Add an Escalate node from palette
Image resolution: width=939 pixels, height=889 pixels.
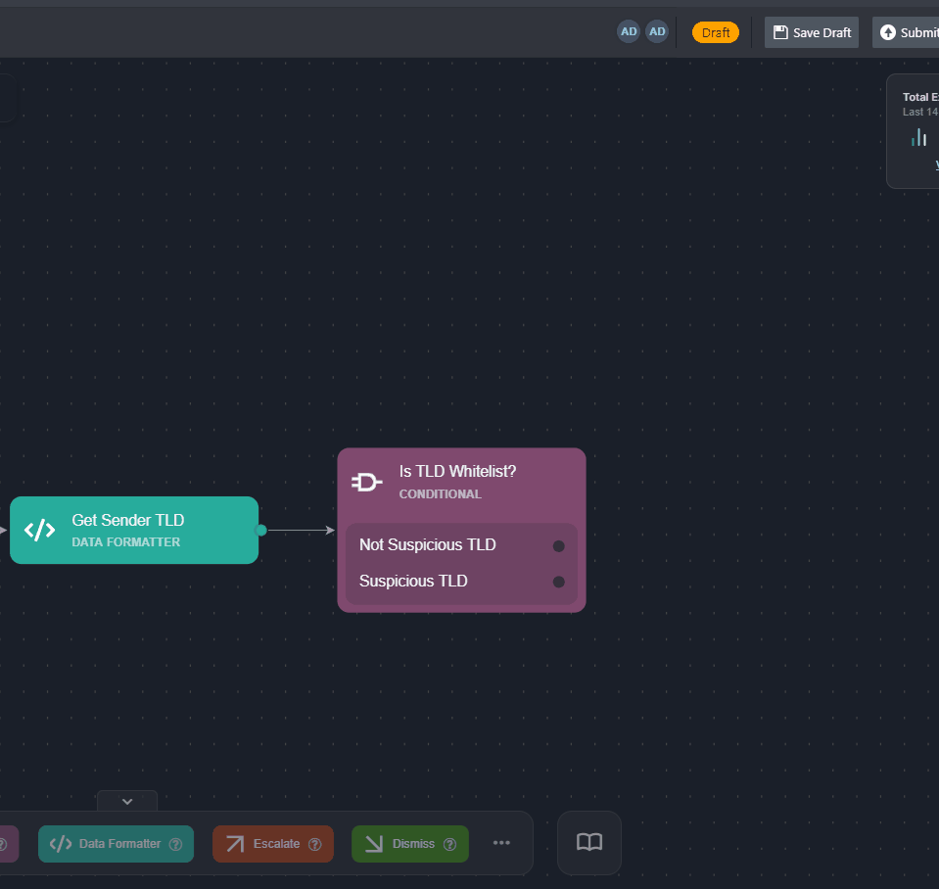pyautogui.click(x=273, y=844)
